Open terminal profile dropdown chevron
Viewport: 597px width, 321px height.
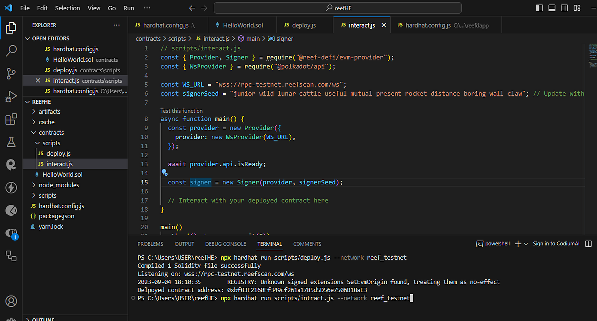pos(526,243)
